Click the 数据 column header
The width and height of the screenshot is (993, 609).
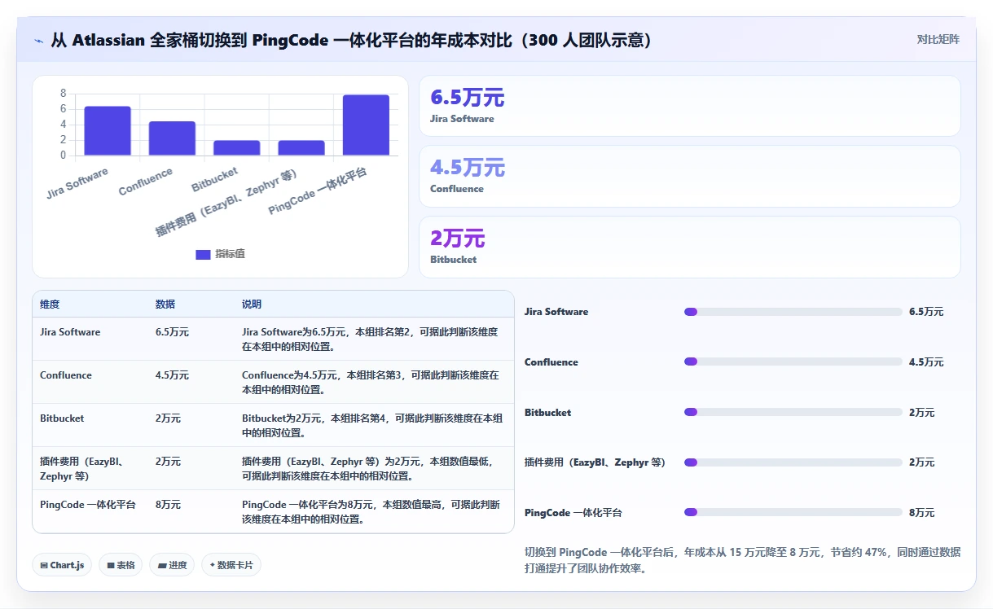click(165, 304)
